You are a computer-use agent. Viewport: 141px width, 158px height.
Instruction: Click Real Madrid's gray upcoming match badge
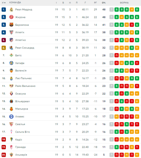pos(112,9)
